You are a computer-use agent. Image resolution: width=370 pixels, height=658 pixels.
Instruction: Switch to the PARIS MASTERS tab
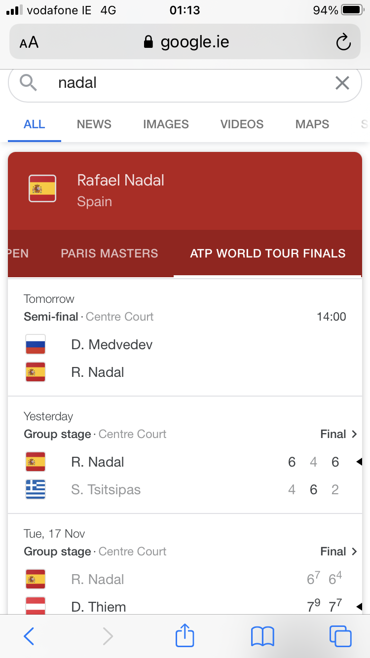pos(110,254)
